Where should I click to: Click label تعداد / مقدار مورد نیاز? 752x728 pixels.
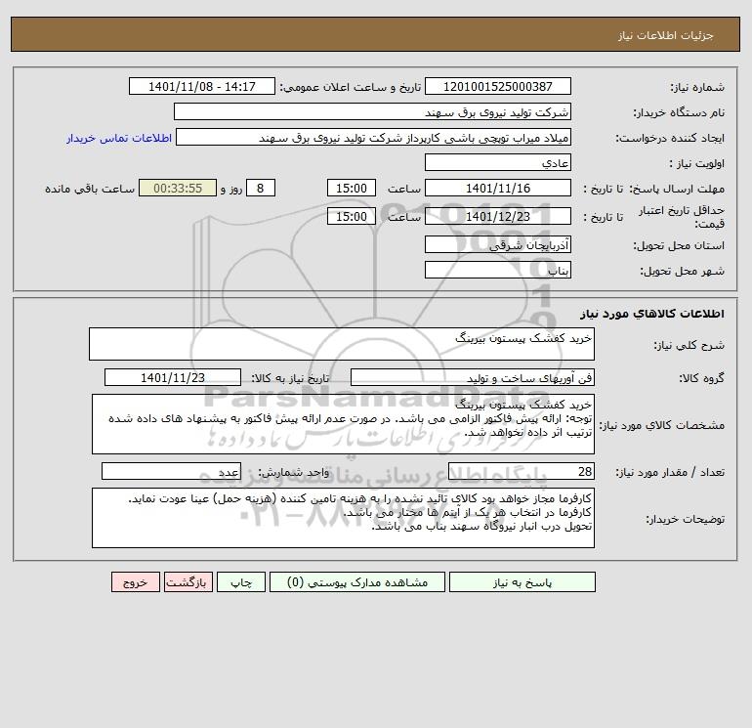pos(670,472)
